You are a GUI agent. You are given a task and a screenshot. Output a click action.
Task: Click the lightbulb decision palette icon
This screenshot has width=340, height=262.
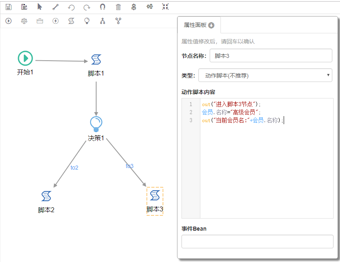[x=87, y=21]
